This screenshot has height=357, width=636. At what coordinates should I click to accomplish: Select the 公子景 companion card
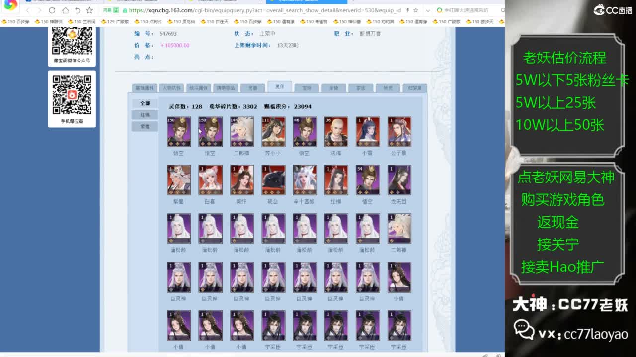(399, 132)
